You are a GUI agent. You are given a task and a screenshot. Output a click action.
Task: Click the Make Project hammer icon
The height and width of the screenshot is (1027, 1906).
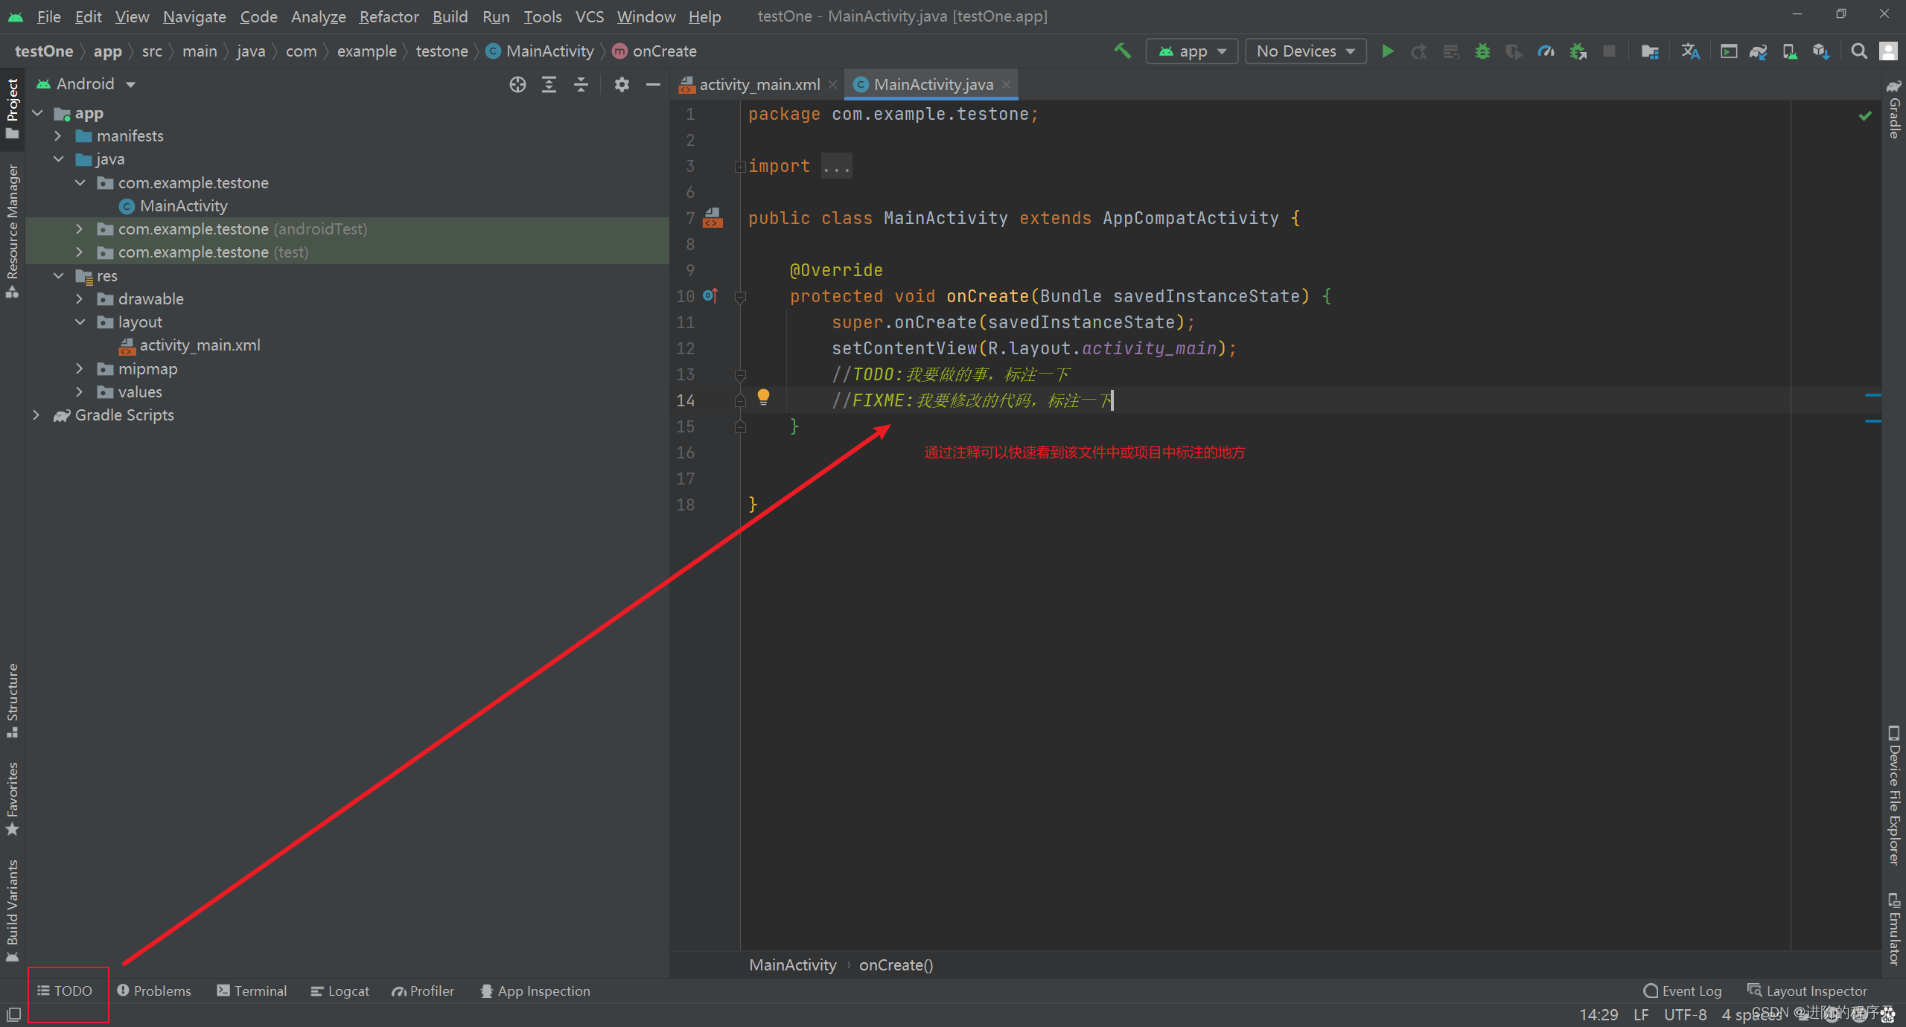click(x=1122, y=51)
